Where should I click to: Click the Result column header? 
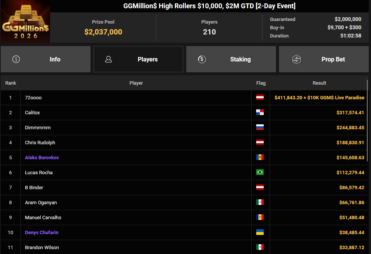pyautogui.click(x=319, y=83)
